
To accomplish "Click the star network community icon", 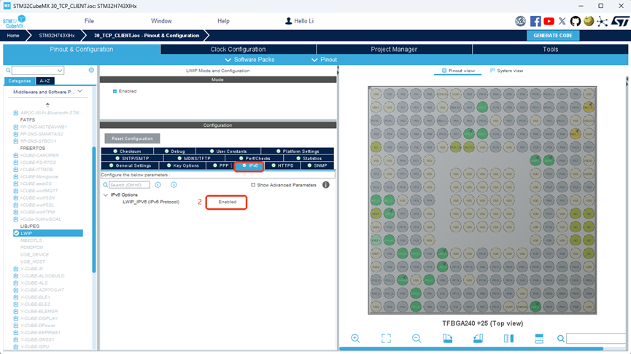I will pos(602,21).
